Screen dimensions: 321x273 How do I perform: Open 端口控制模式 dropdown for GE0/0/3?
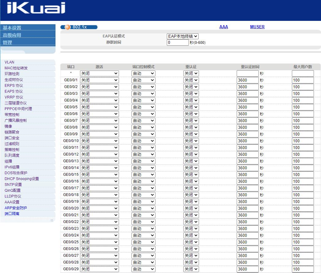[143, 94]
